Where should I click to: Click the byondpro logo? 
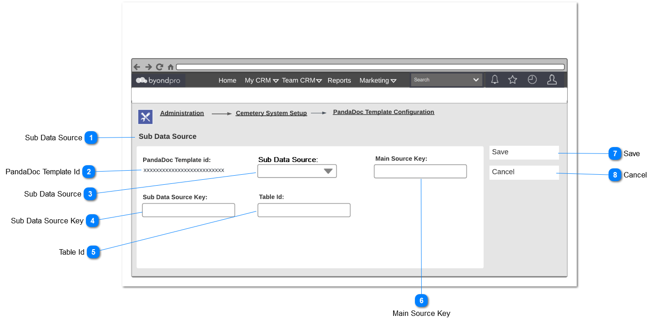pos(158,80)
